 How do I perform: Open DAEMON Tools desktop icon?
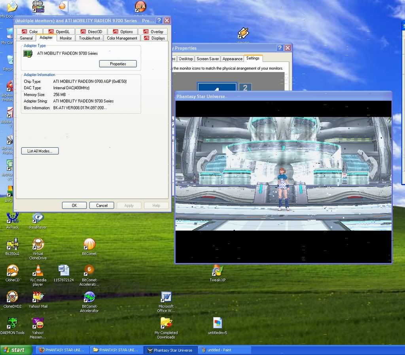12,326
